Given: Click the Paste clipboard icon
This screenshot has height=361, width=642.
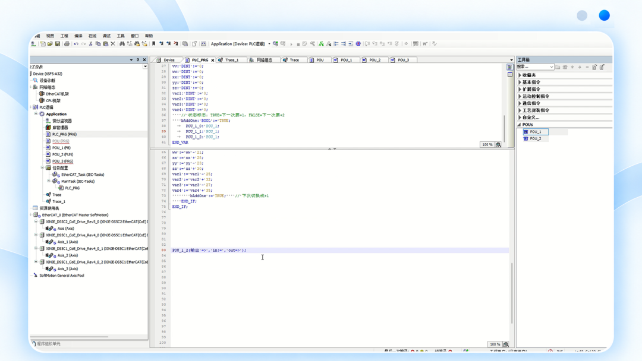Looking at the screenshot, I should (x=105, y=44).
